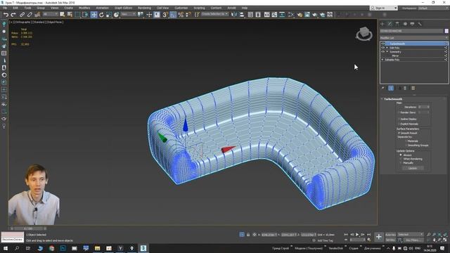Toggle Show End Result icon below stack
This screenshot has width=450, height=253.
[x=391, y=88]
